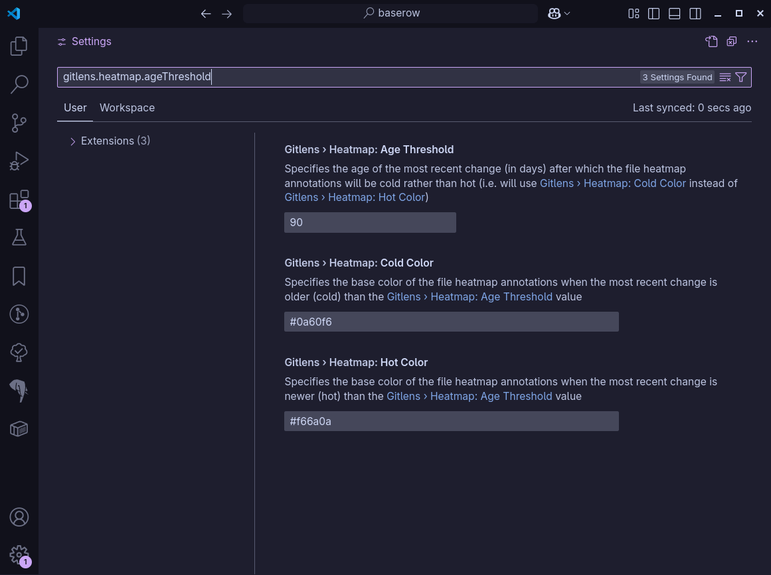The width and height of the screenshot is (771, 575).
Task: Clear the settings search input
Action: tap(725, 77)
